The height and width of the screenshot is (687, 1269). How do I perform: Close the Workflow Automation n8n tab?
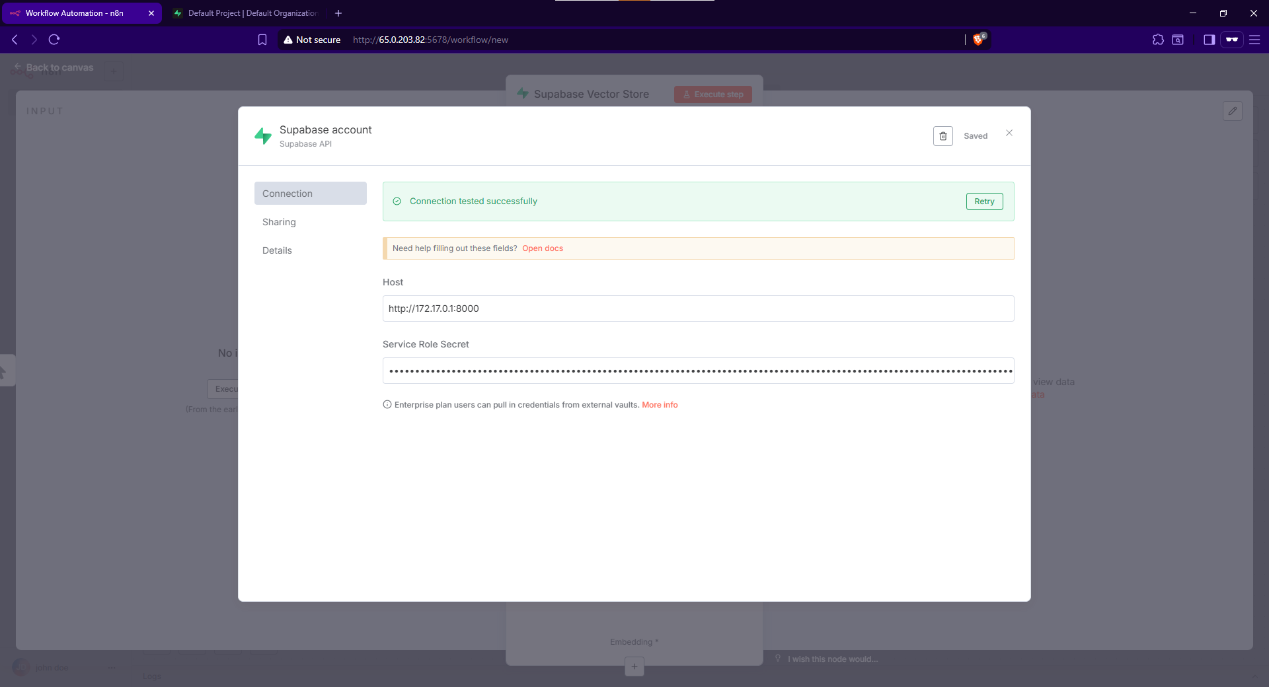[151, 13]
